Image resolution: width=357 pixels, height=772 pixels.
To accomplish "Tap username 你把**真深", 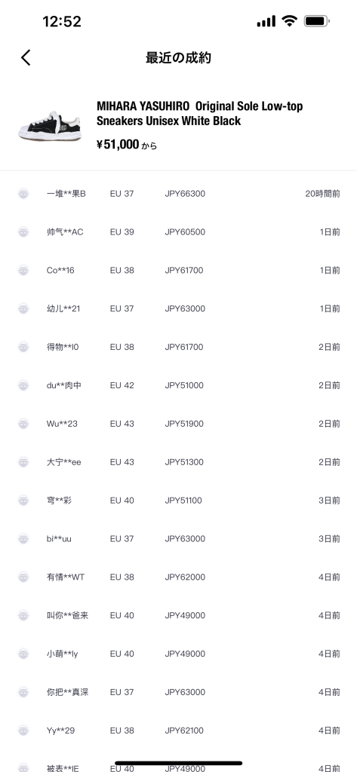I will 68,692.
